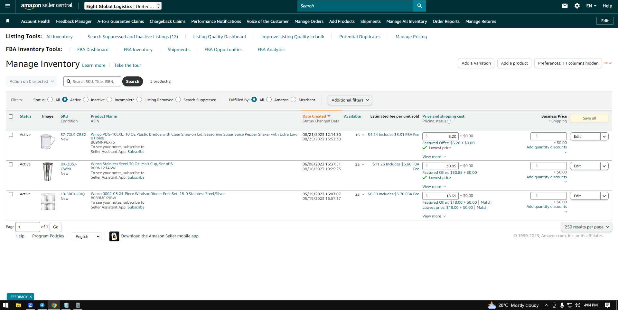Open Telegram from the taskbar
Viewport: 618px width, 310px height.
pos(42,305)
